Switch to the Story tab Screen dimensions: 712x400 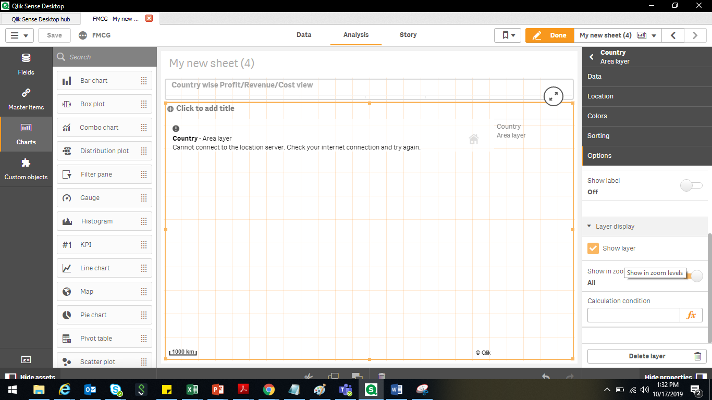(408, 35)
